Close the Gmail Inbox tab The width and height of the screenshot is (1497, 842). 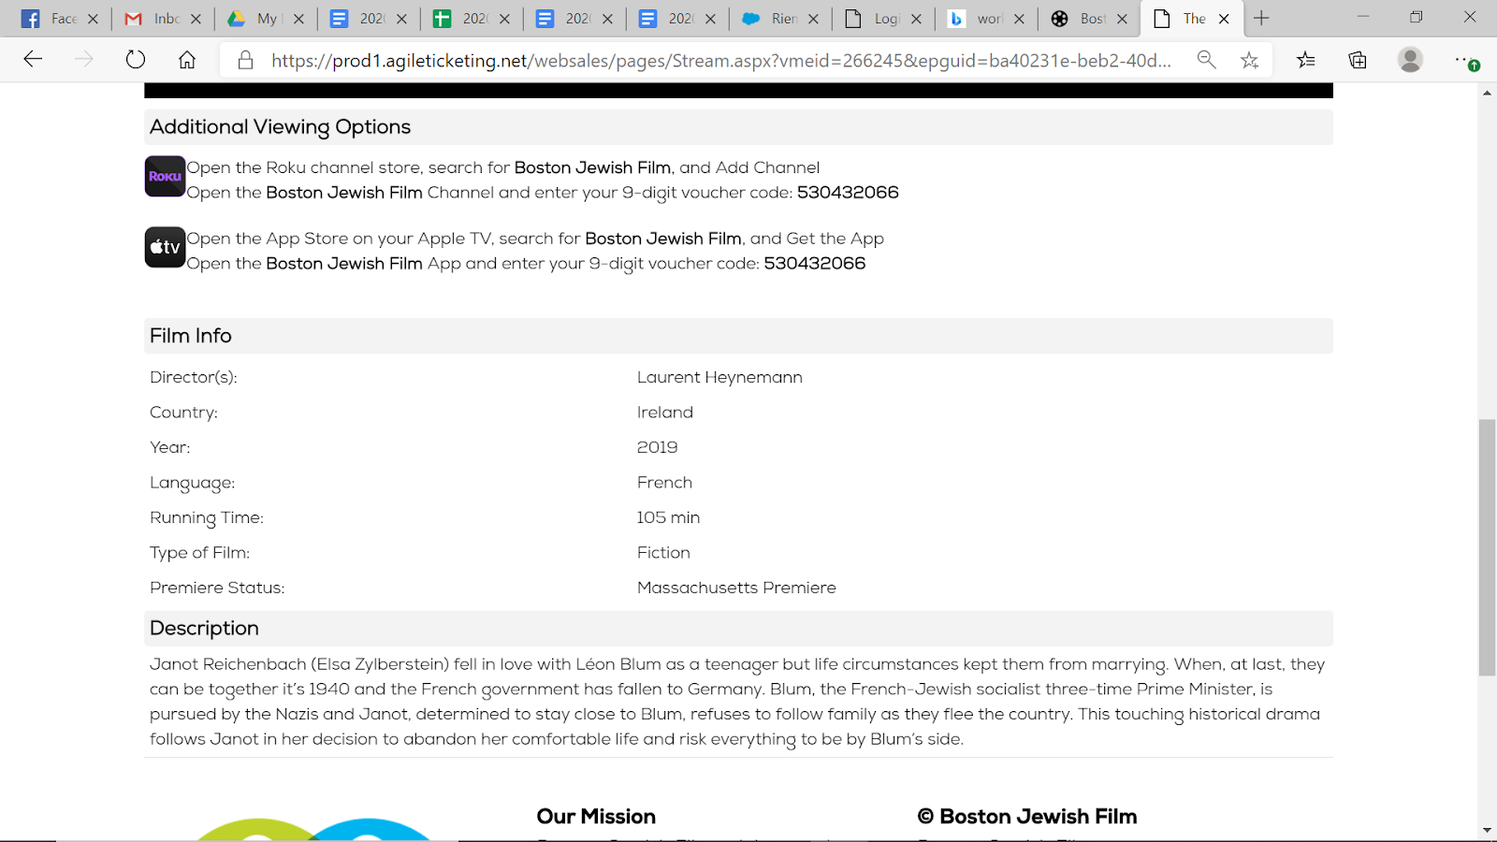[196, 19]
